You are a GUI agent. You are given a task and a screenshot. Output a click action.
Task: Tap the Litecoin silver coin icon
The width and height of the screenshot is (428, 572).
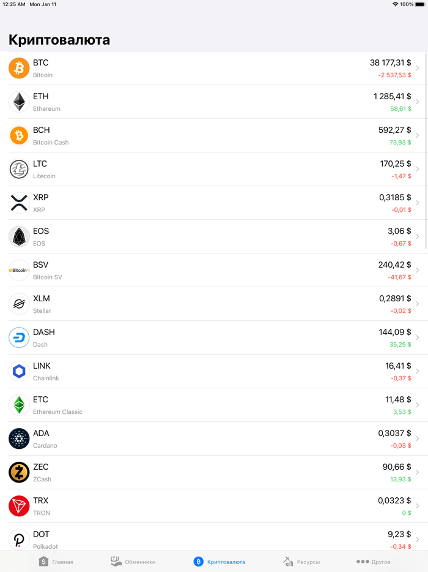(19, 169)
